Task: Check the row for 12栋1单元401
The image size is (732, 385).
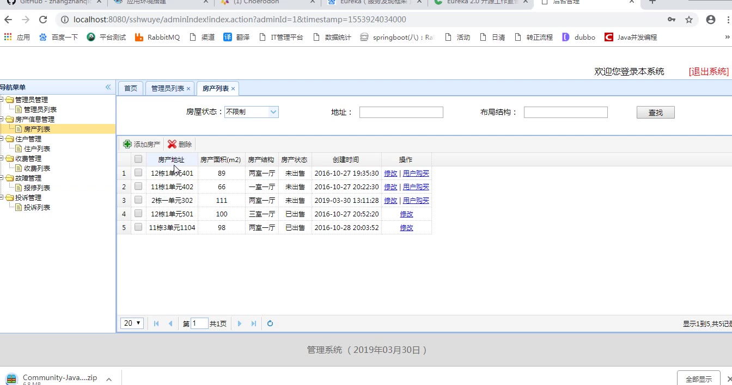Action: click(x=138, y=173)
